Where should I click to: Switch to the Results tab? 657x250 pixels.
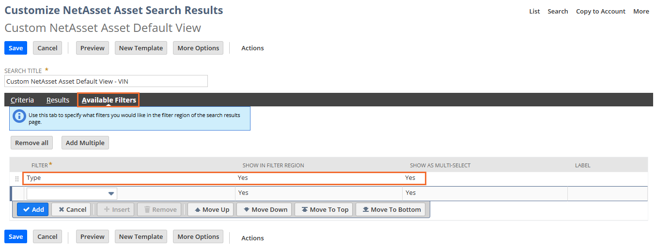click(x=58, y=100)
